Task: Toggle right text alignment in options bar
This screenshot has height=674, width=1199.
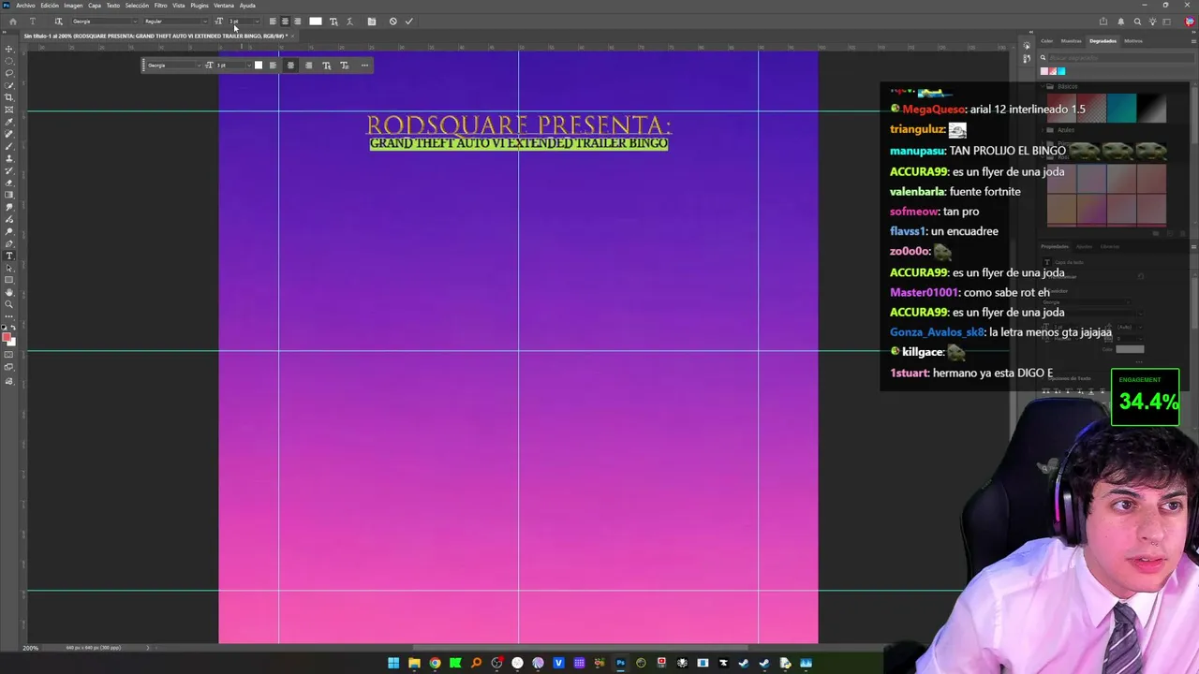Action: pyautogui.click(x=298, y=22)
